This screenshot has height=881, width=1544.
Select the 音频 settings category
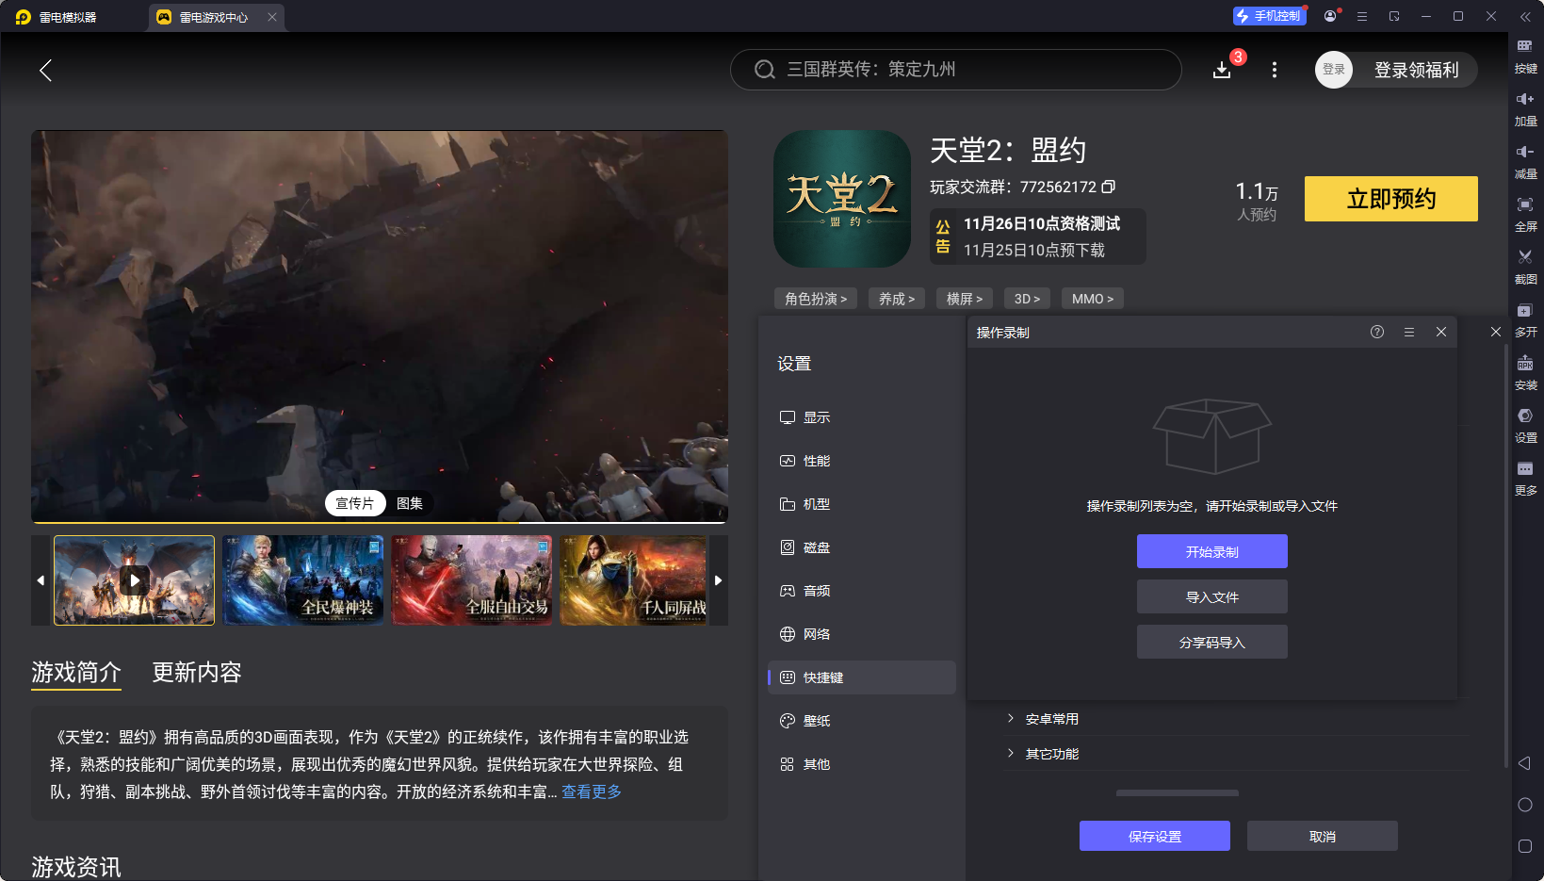click(x=816, y=591)
